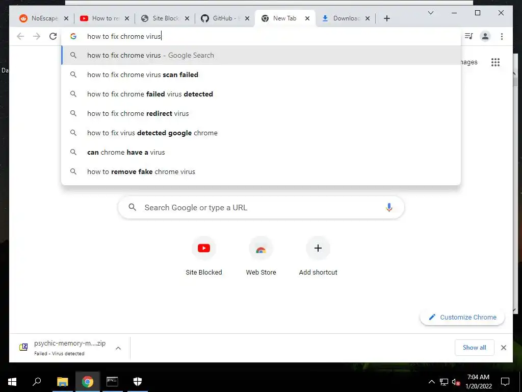
Task: Click the Search Google or type a URL box
Action: point(261,207)
